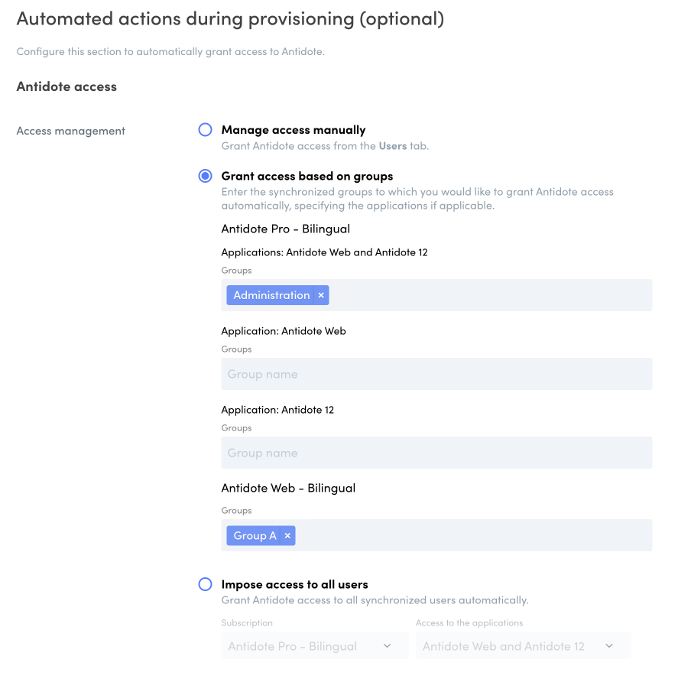
Task: Click the Administration tag label
Action: (271, 295)
